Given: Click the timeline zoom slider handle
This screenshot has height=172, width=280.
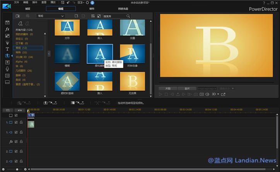Looking at the screenshot, I should 17,169.
